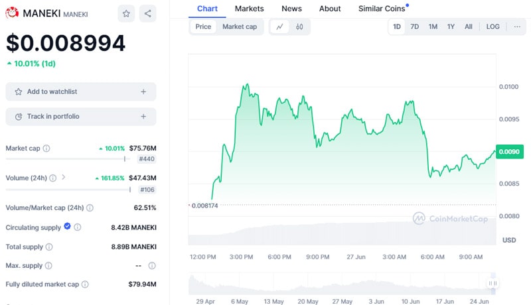531x305 pixels.
Task: Click the info icon after Max. supply value
Action: coord(152,265)
